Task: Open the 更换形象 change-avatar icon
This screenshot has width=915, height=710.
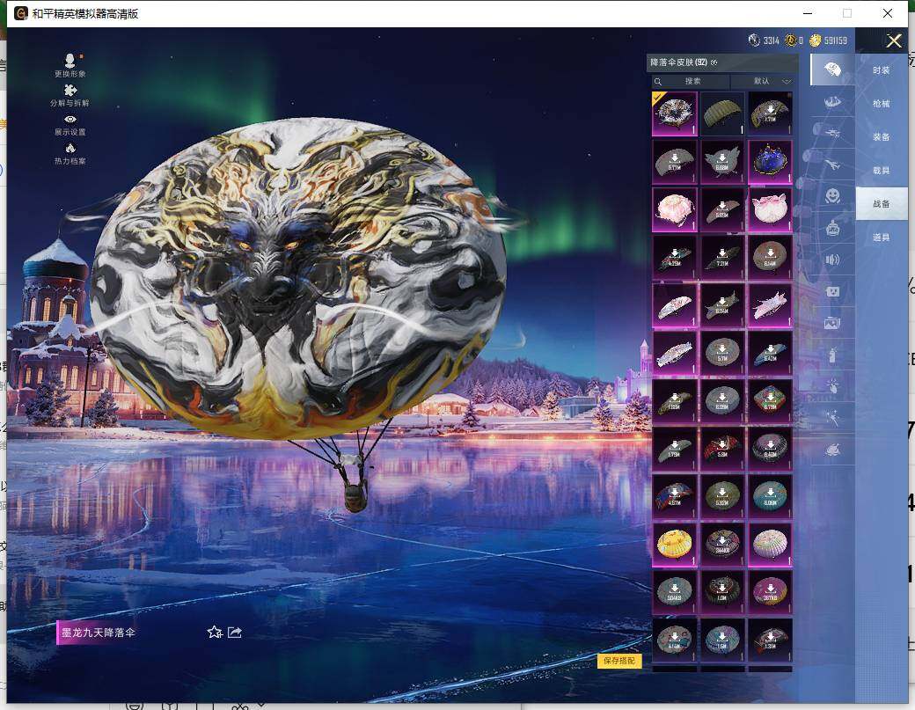Action: pyautogui.click(x=70, y=60)
